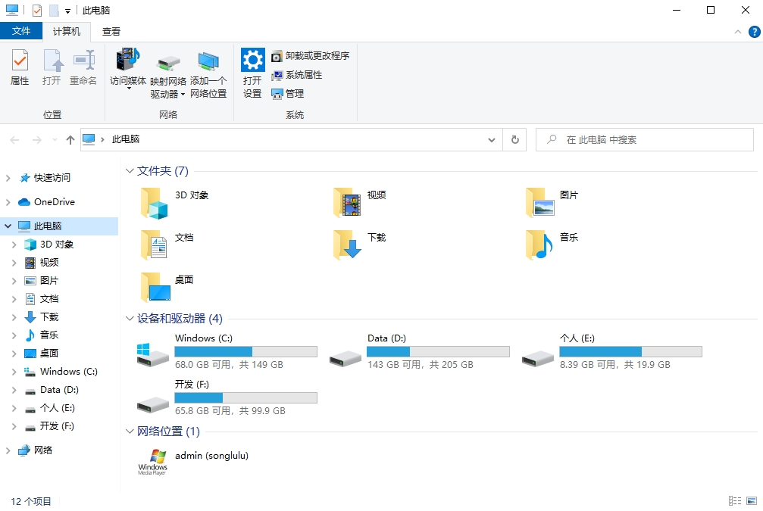Switch to the 查看 ribbon tab
Screen dimensions: 763x511
111,32
